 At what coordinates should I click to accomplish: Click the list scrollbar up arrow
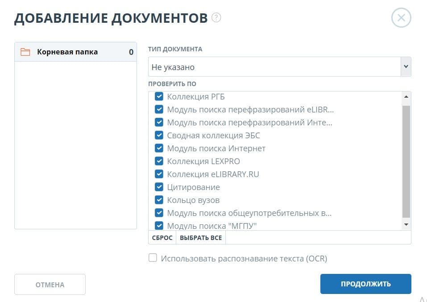tap(406, 96)
